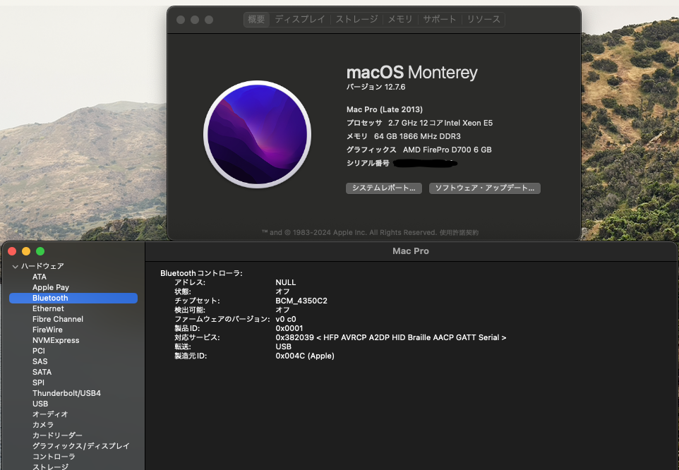Image resolution: width=679 pixels, height=470 pixels.
Task: Select Thunderbolt/USB4 in the sidebar
Action: pos(66,394)
